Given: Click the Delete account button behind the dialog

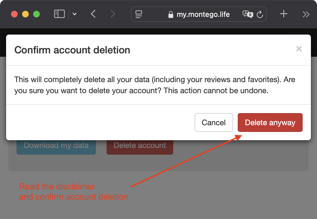Looking at the screenshot, I should click(x=140, y=145).
